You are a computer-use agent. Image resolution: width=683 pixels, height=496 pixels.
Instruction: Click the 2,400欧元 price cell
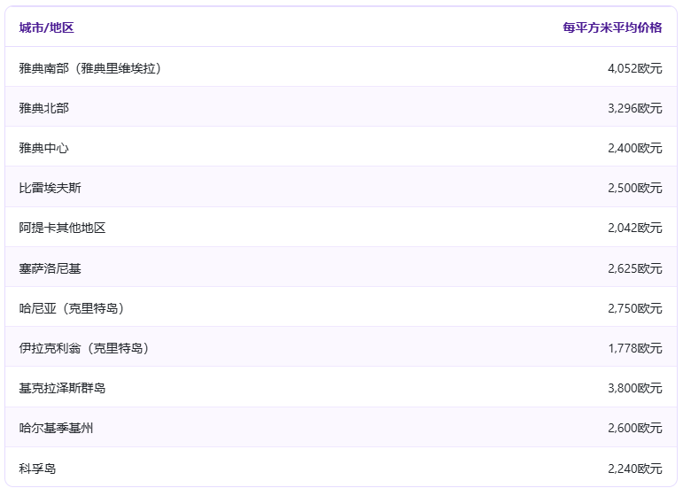[x=634, y=148]
